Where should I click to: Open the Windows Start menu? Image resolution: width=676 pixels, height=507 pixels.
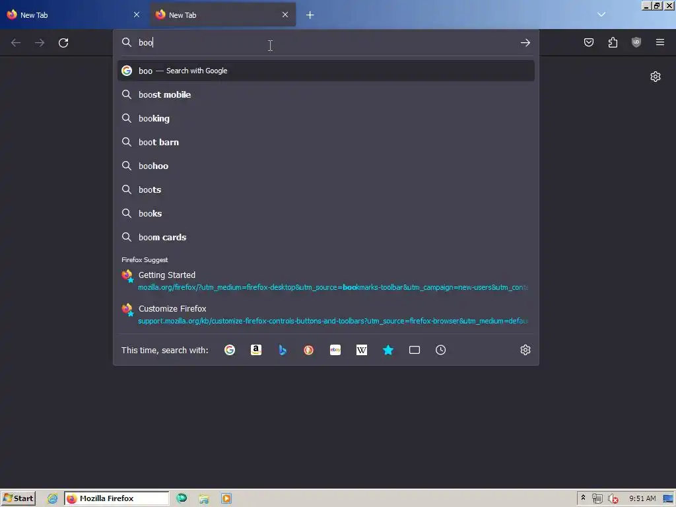[x=18, y=498]
